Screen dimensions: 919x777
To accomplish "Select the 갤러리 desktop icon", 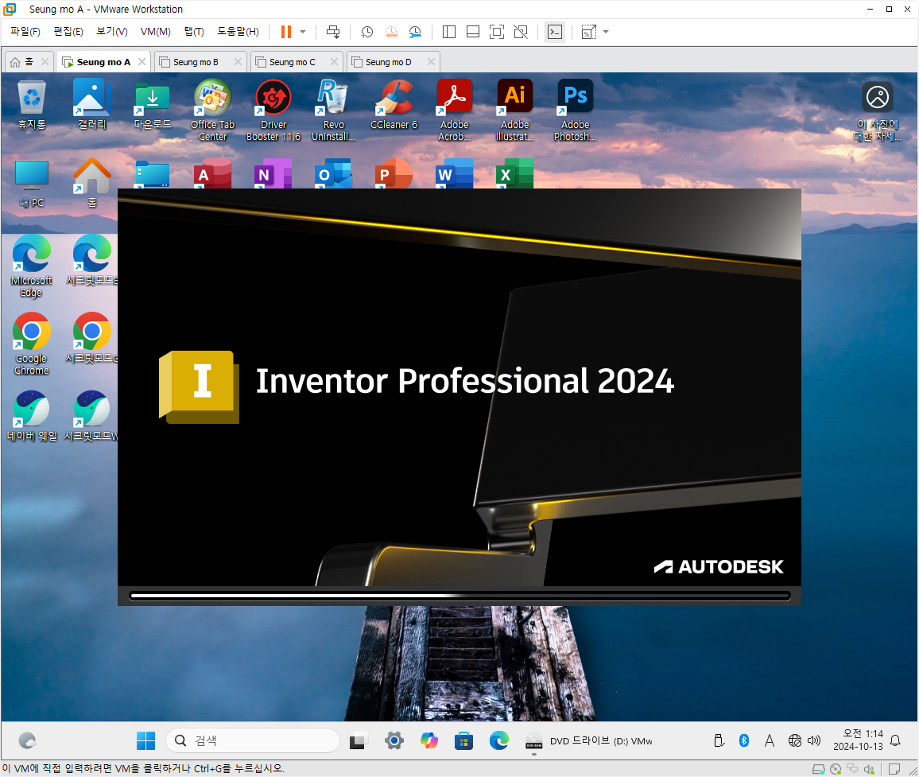I will pyautogui.click(x=92, y=105).
